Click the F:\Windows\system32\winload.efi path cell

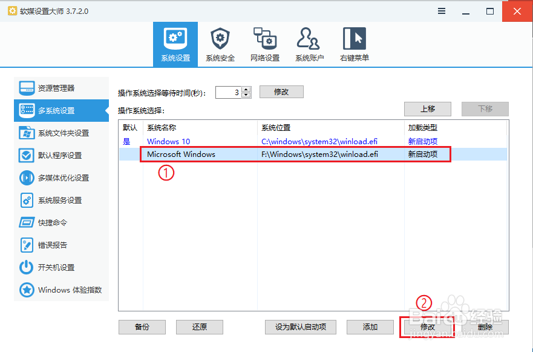click(x=319, y=154)
